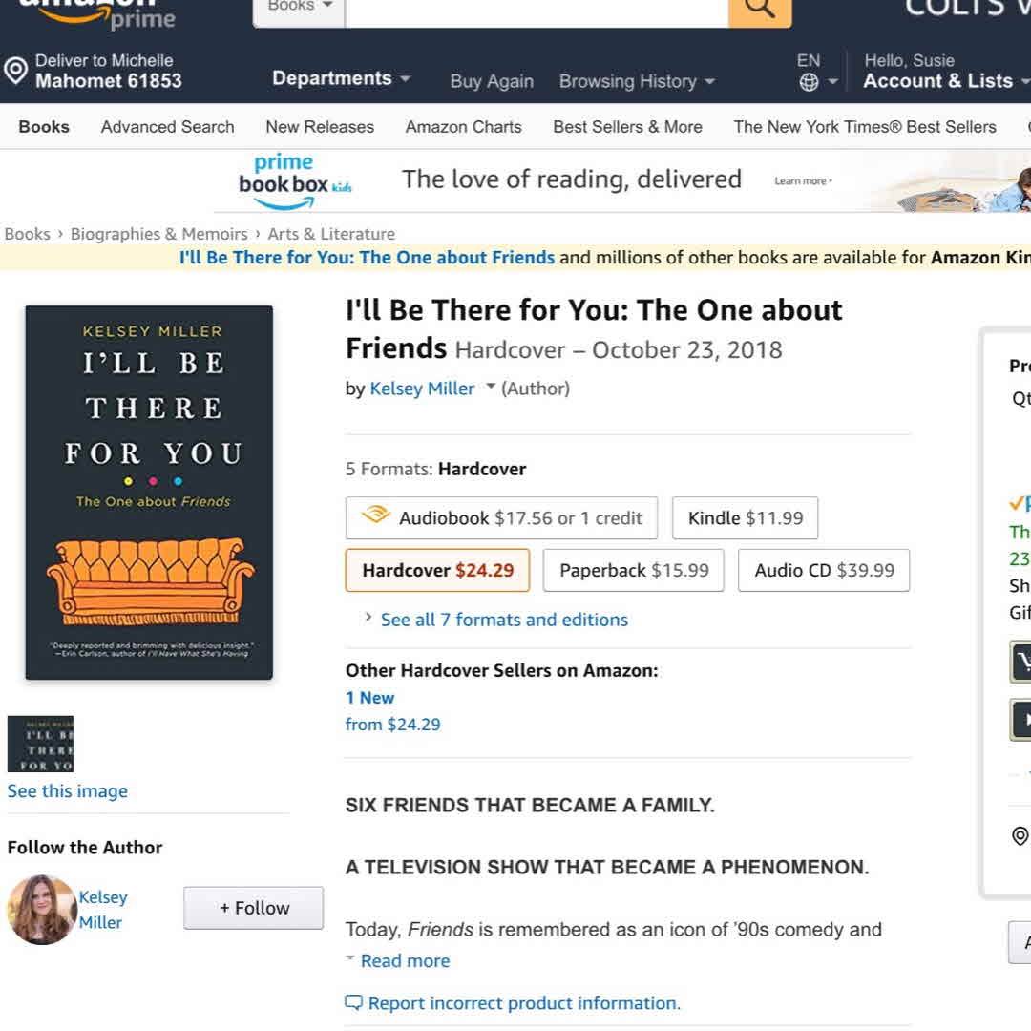The width and height of the screenshot is (1031, 1031).
Task: Click the globe language icon
Action: tap(809, 82)
